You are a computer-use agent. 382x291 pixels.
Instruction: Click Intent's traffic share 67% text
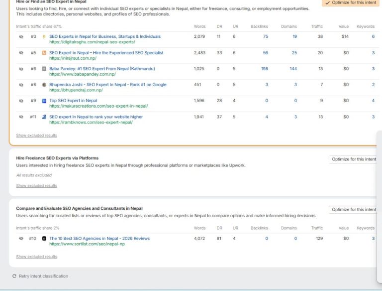click(x=39, y=26)
